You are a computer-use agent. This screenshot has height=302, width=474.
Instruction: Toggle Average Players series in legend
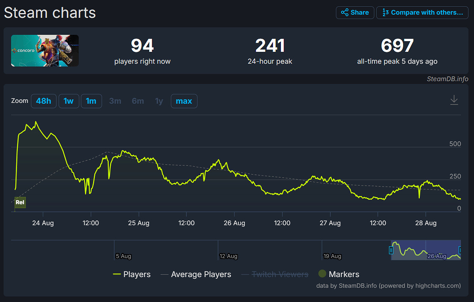196,274
